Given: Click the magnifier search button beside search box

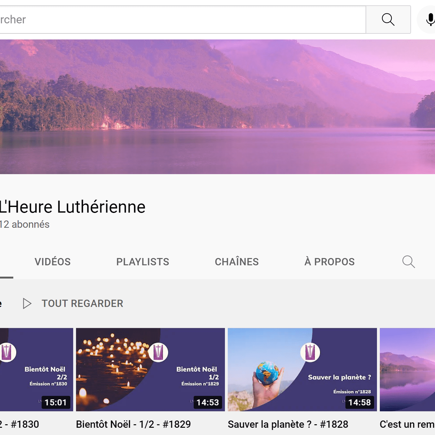Looking at the screenshot, I should [388, 20].
